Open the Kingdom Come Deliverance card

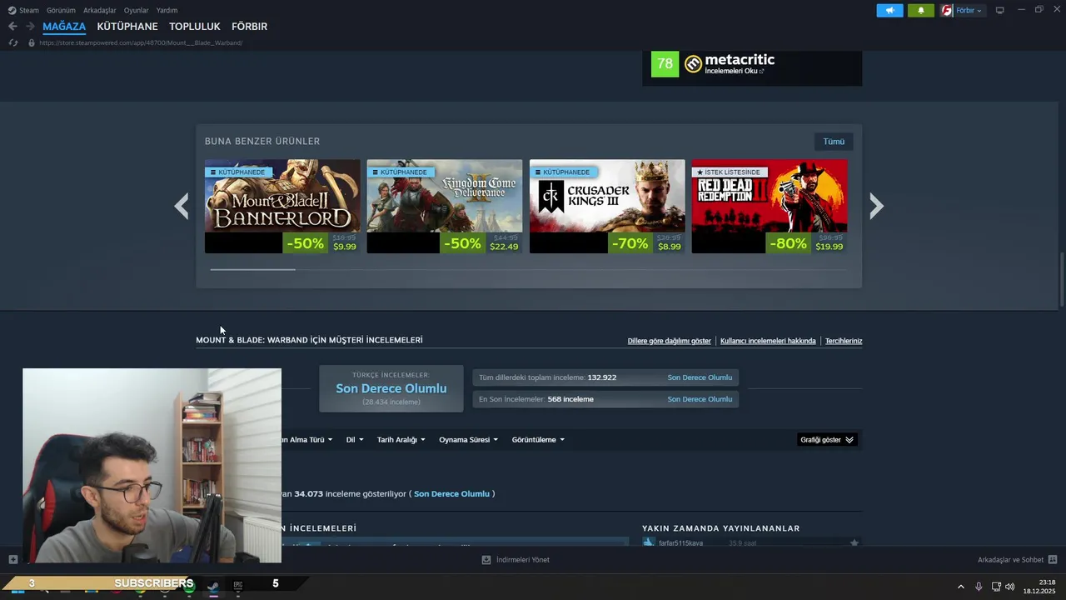445,207
